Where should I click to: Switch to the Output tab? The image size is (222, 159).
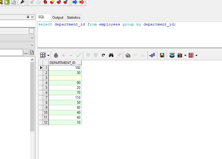tap(58, 18)
